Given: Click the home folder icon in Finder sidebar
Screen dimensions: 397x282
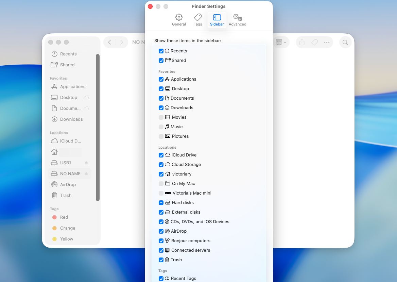Looking at the screenshot, I should click(54, 152).
